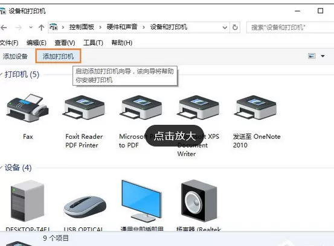Minimize the 设备和打印机 window
The height and width of the screenshot is (246, 334).
coord(297,11)
